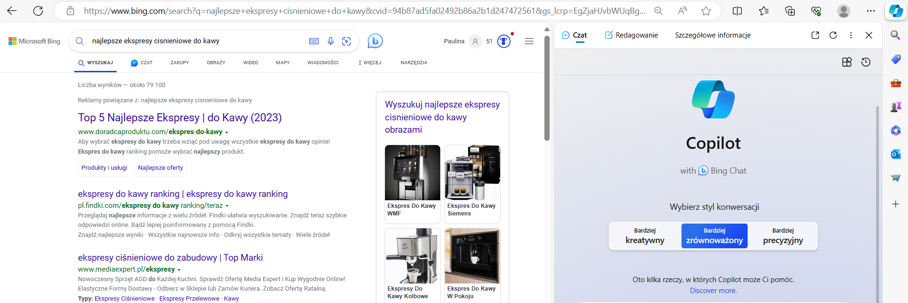908x303 pixels.
Task: Switch to WIADOMOŚCI search tab
Action: point(323,63)
